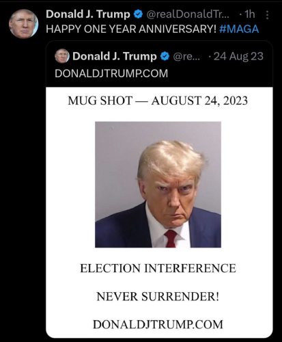Image resolution: width=282 pixels, height=342 pixels.
Task: Open the main post author display name
Action: 88,14
